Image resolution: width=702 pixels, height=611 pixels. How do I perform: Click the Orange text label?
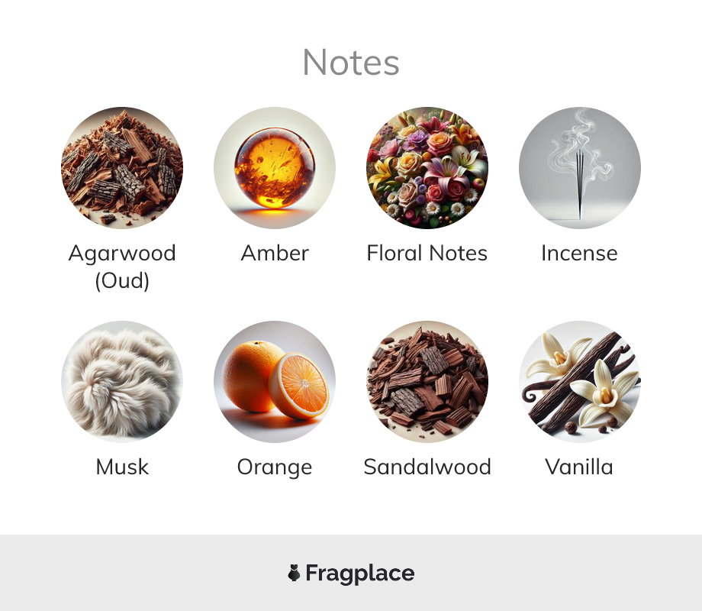275,467
